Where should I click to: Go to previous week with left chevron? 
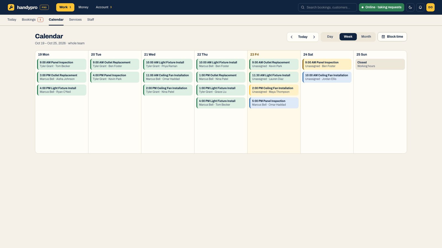(291, 37)
